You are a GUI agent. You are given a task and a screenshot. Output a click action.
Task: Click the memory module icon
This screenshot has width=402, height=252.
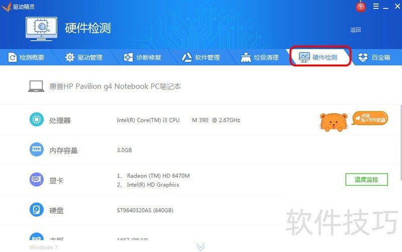[36, 149]
